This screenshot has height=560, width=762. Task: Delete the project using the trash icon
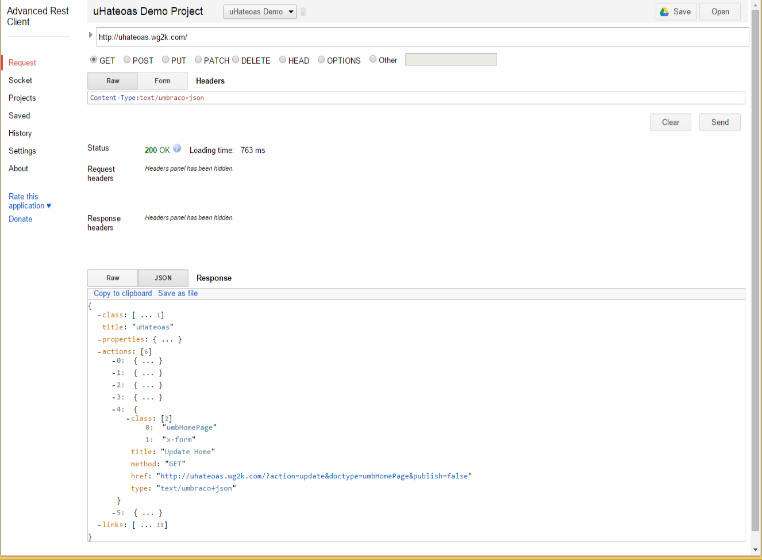pyautogui.click(x=303, y=12)
